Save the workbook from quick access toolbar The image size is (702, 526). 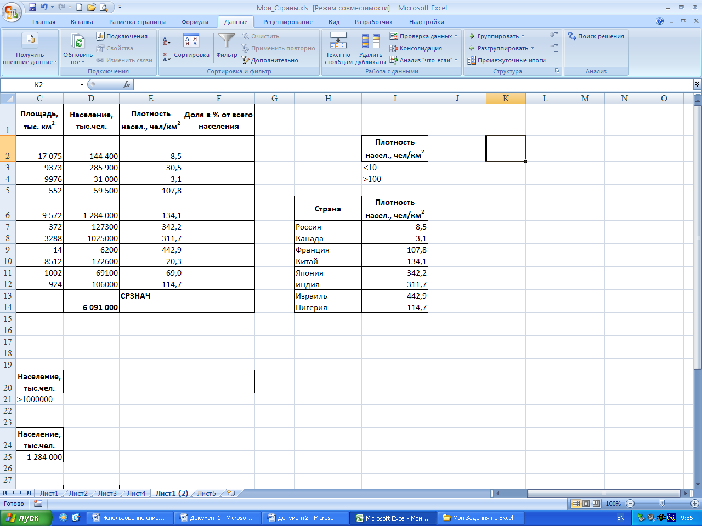[32, 8]
